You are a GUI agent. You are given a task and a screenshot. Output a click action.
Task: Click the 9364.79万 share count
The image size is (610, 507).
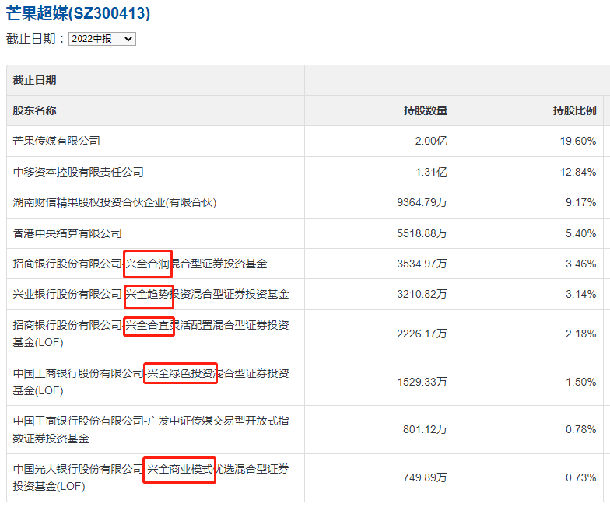tap(422, 202)
